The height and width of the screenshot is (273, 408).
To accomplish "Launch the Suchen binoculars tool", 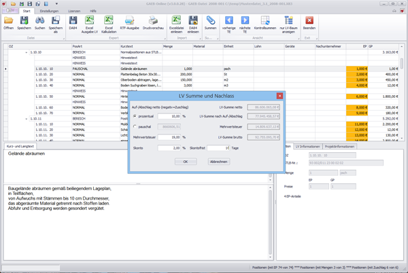I will click(40, 23).
